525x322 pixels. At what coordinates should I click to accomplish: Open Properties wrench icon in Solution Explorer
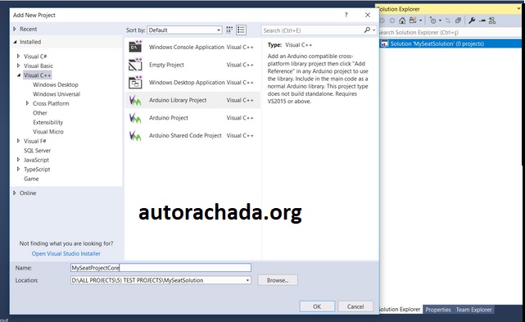click(472, 20)
